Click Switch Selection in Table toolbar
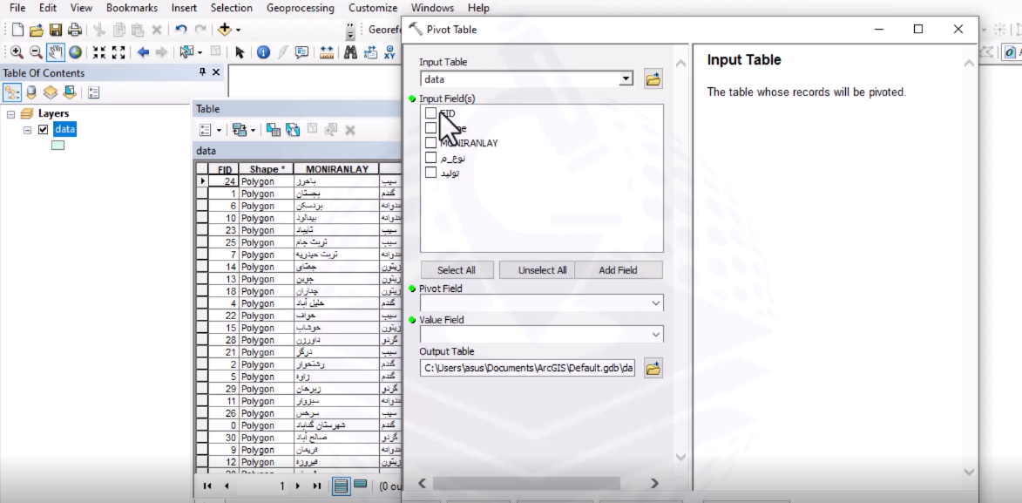 [x=293, y=130]
